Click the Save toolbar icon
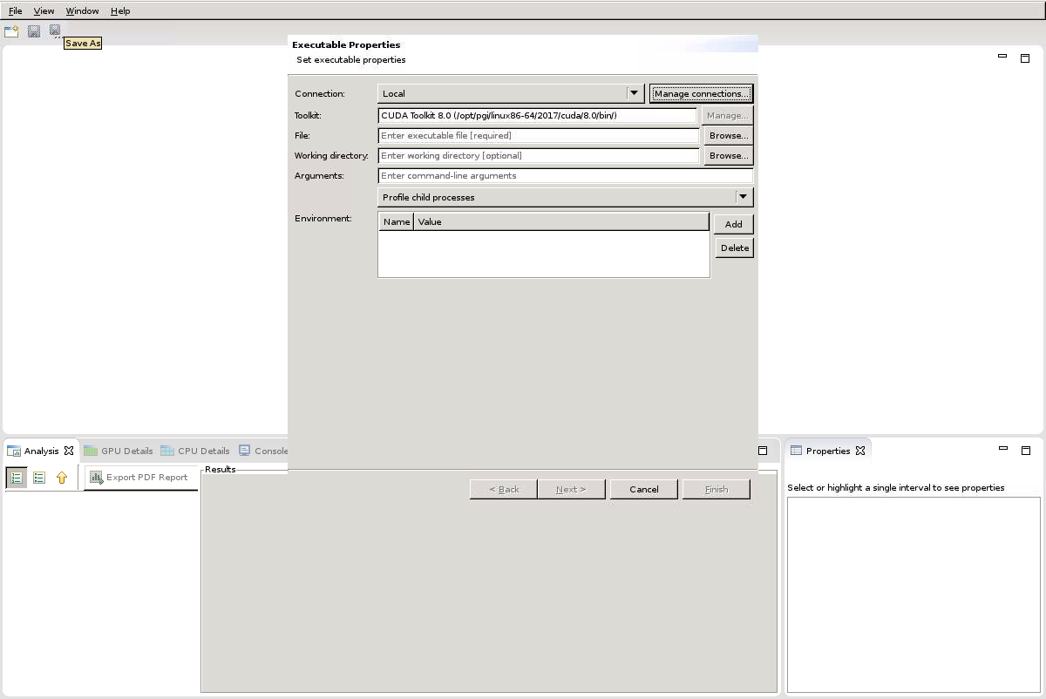The width and height of the screenshot is (1046, 699). tap(34, 31)
